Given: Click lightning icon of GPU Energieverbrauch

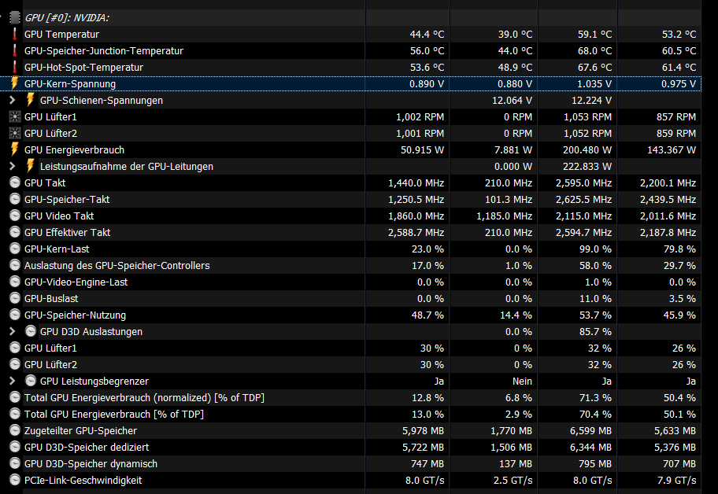Looking at the screenshot, I should tap(15, 149).
